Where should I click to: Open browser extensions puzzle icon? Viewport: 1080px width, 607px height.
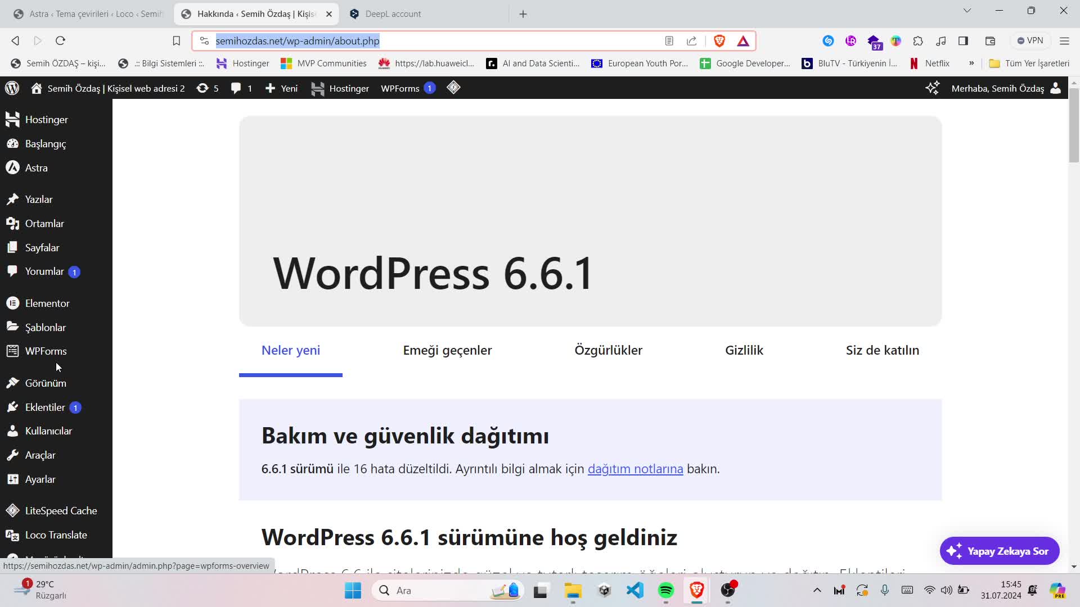click(918, 41)
